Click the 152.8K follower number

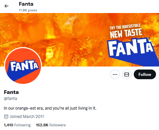click(42, 125)
